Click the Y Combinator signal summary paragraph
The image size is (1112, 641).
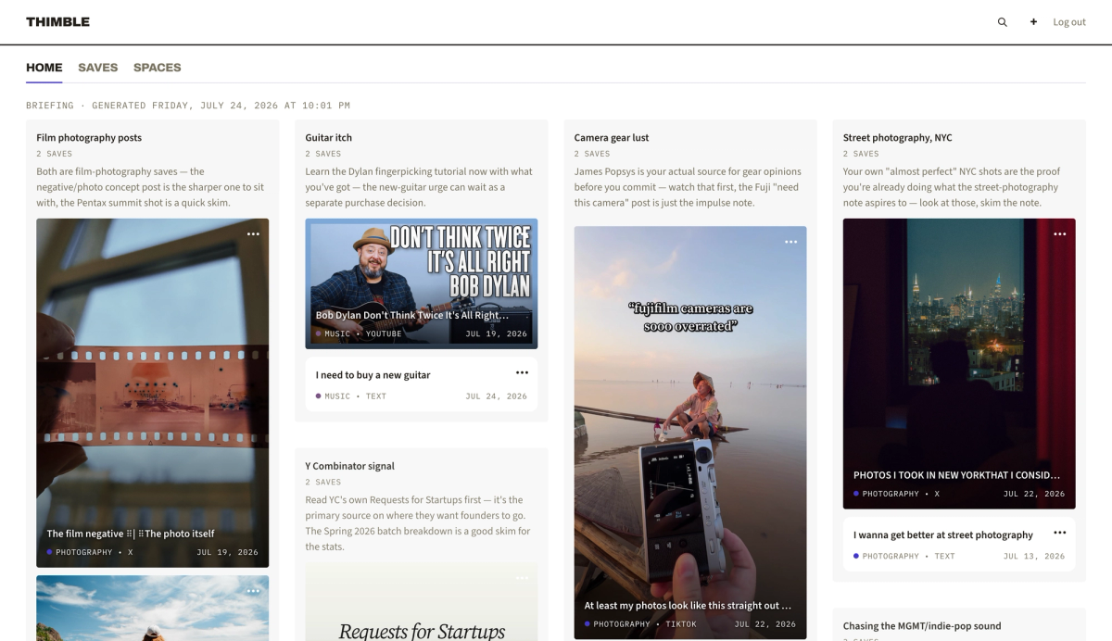419,523
